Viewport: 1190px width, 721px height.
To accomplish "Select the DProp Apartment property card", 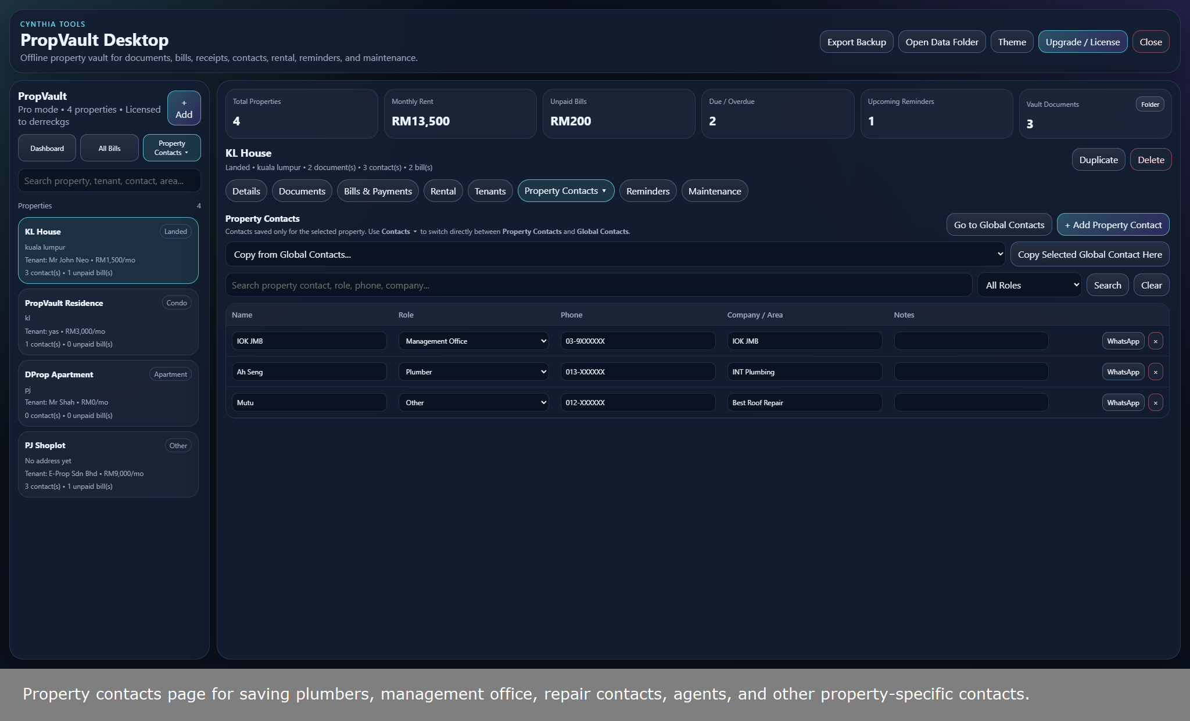I will click(108, 394).
